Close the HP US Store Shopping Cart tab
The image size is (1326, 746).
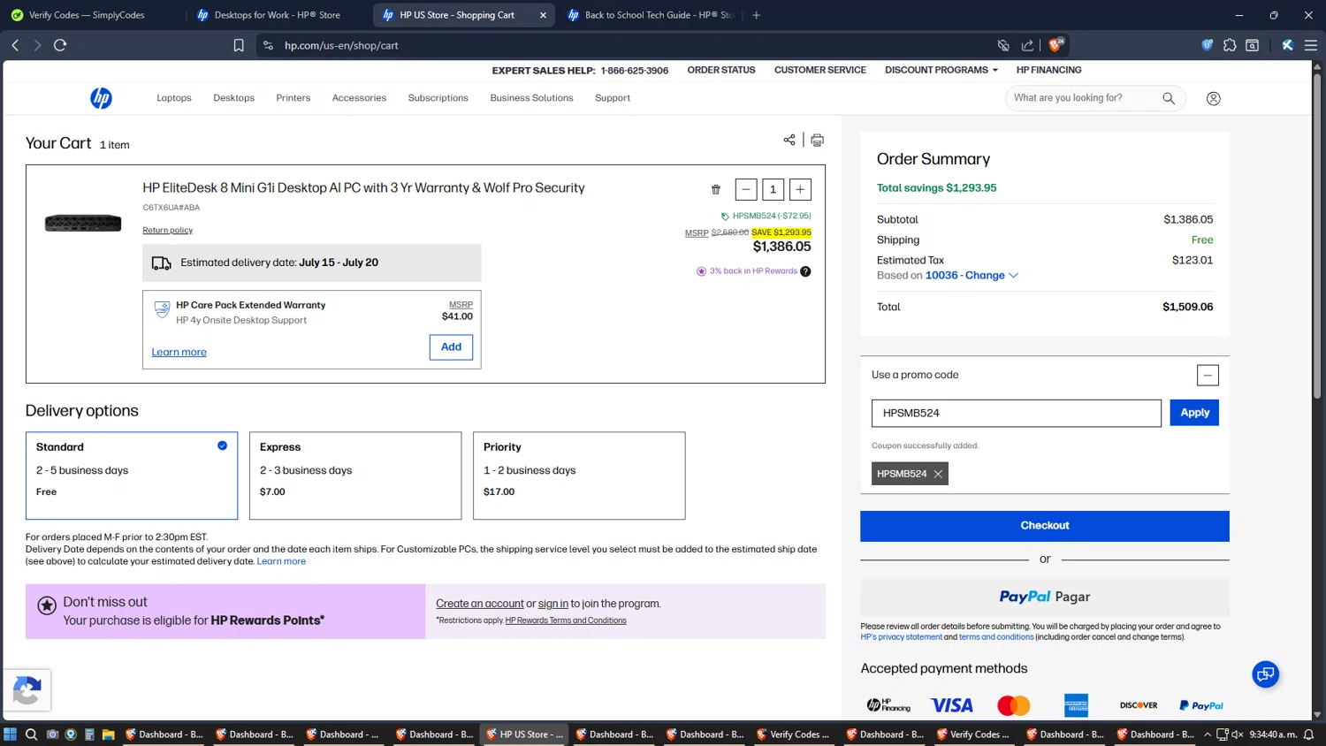pos(543,15)
